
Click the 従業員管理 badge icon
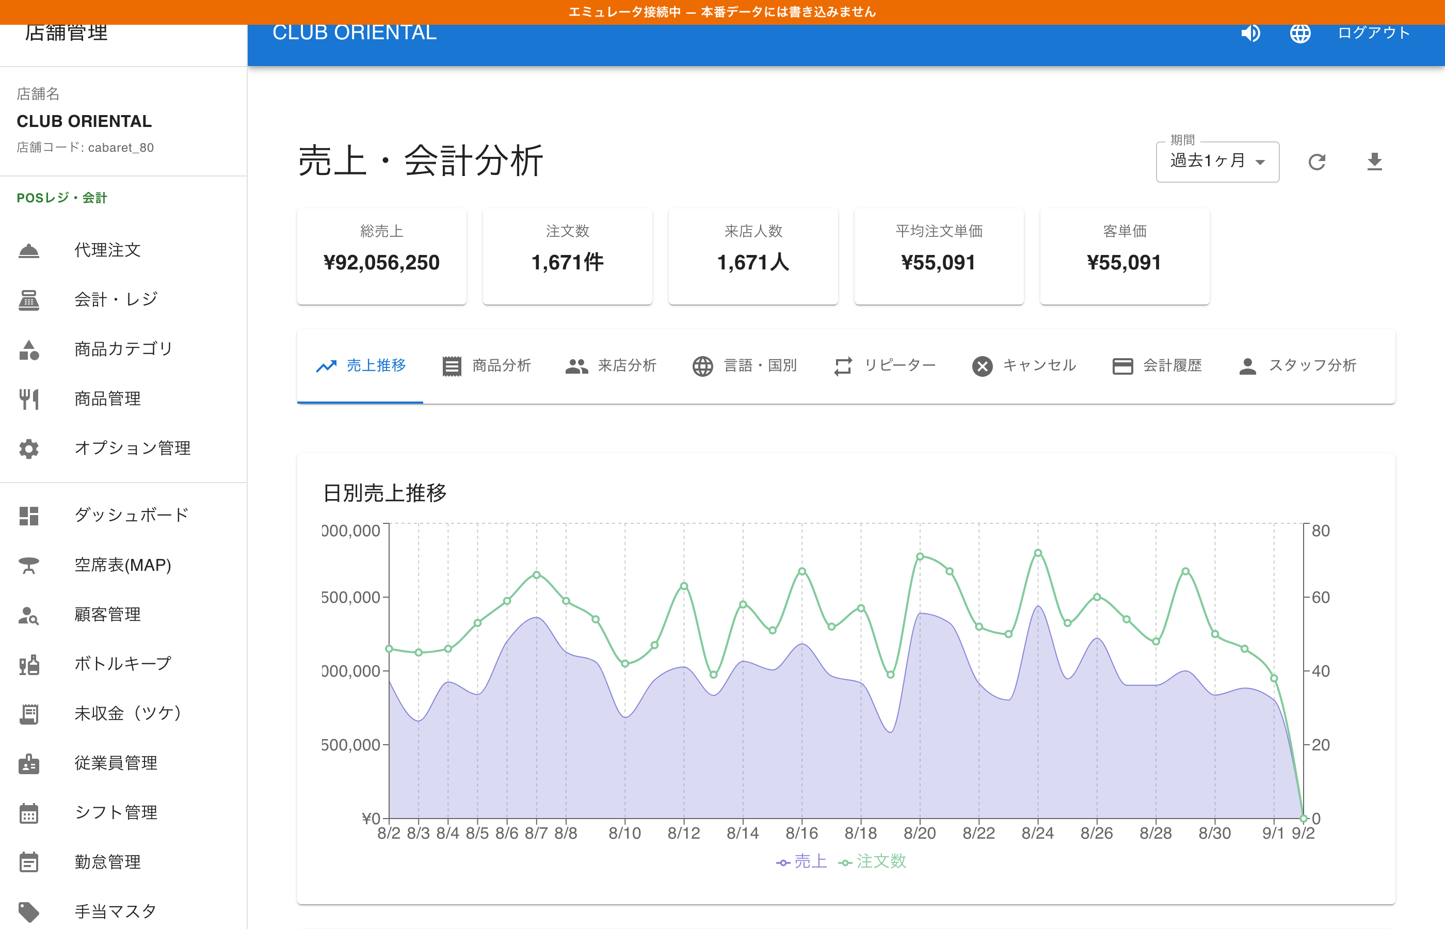tap(29, 763)
